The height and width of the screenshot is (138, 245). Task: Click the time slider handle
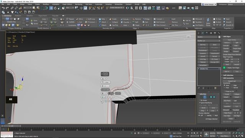(x=11, y=126)
